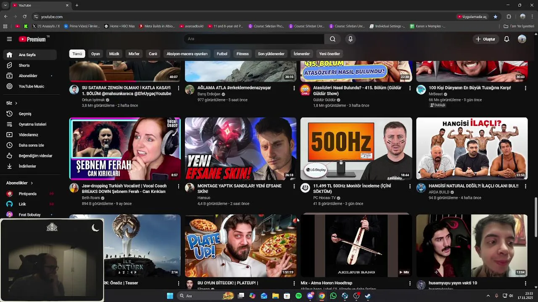This screenshot has width=538, height=302.
Task: Select the Oyun filter chip
Action: [x=96, y=54]
